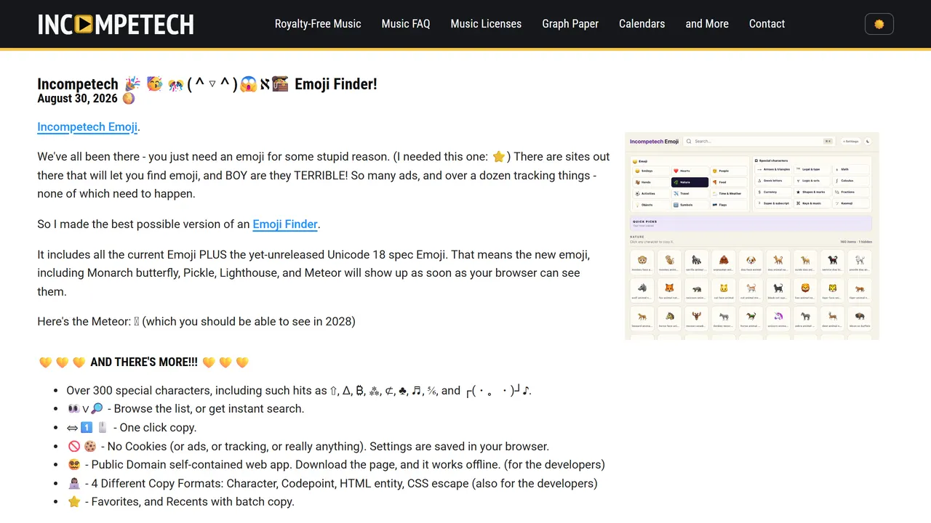Click the date "August 30, 2026"

[77, 99]
